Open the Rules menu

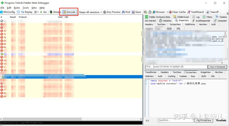point(17,8)
